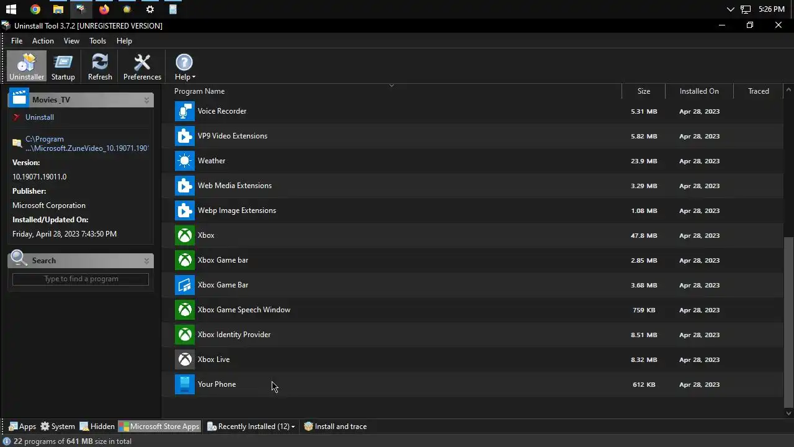Select the Your Phone app icon
Screen dimensions: 794x447
[x=185, y=384]
